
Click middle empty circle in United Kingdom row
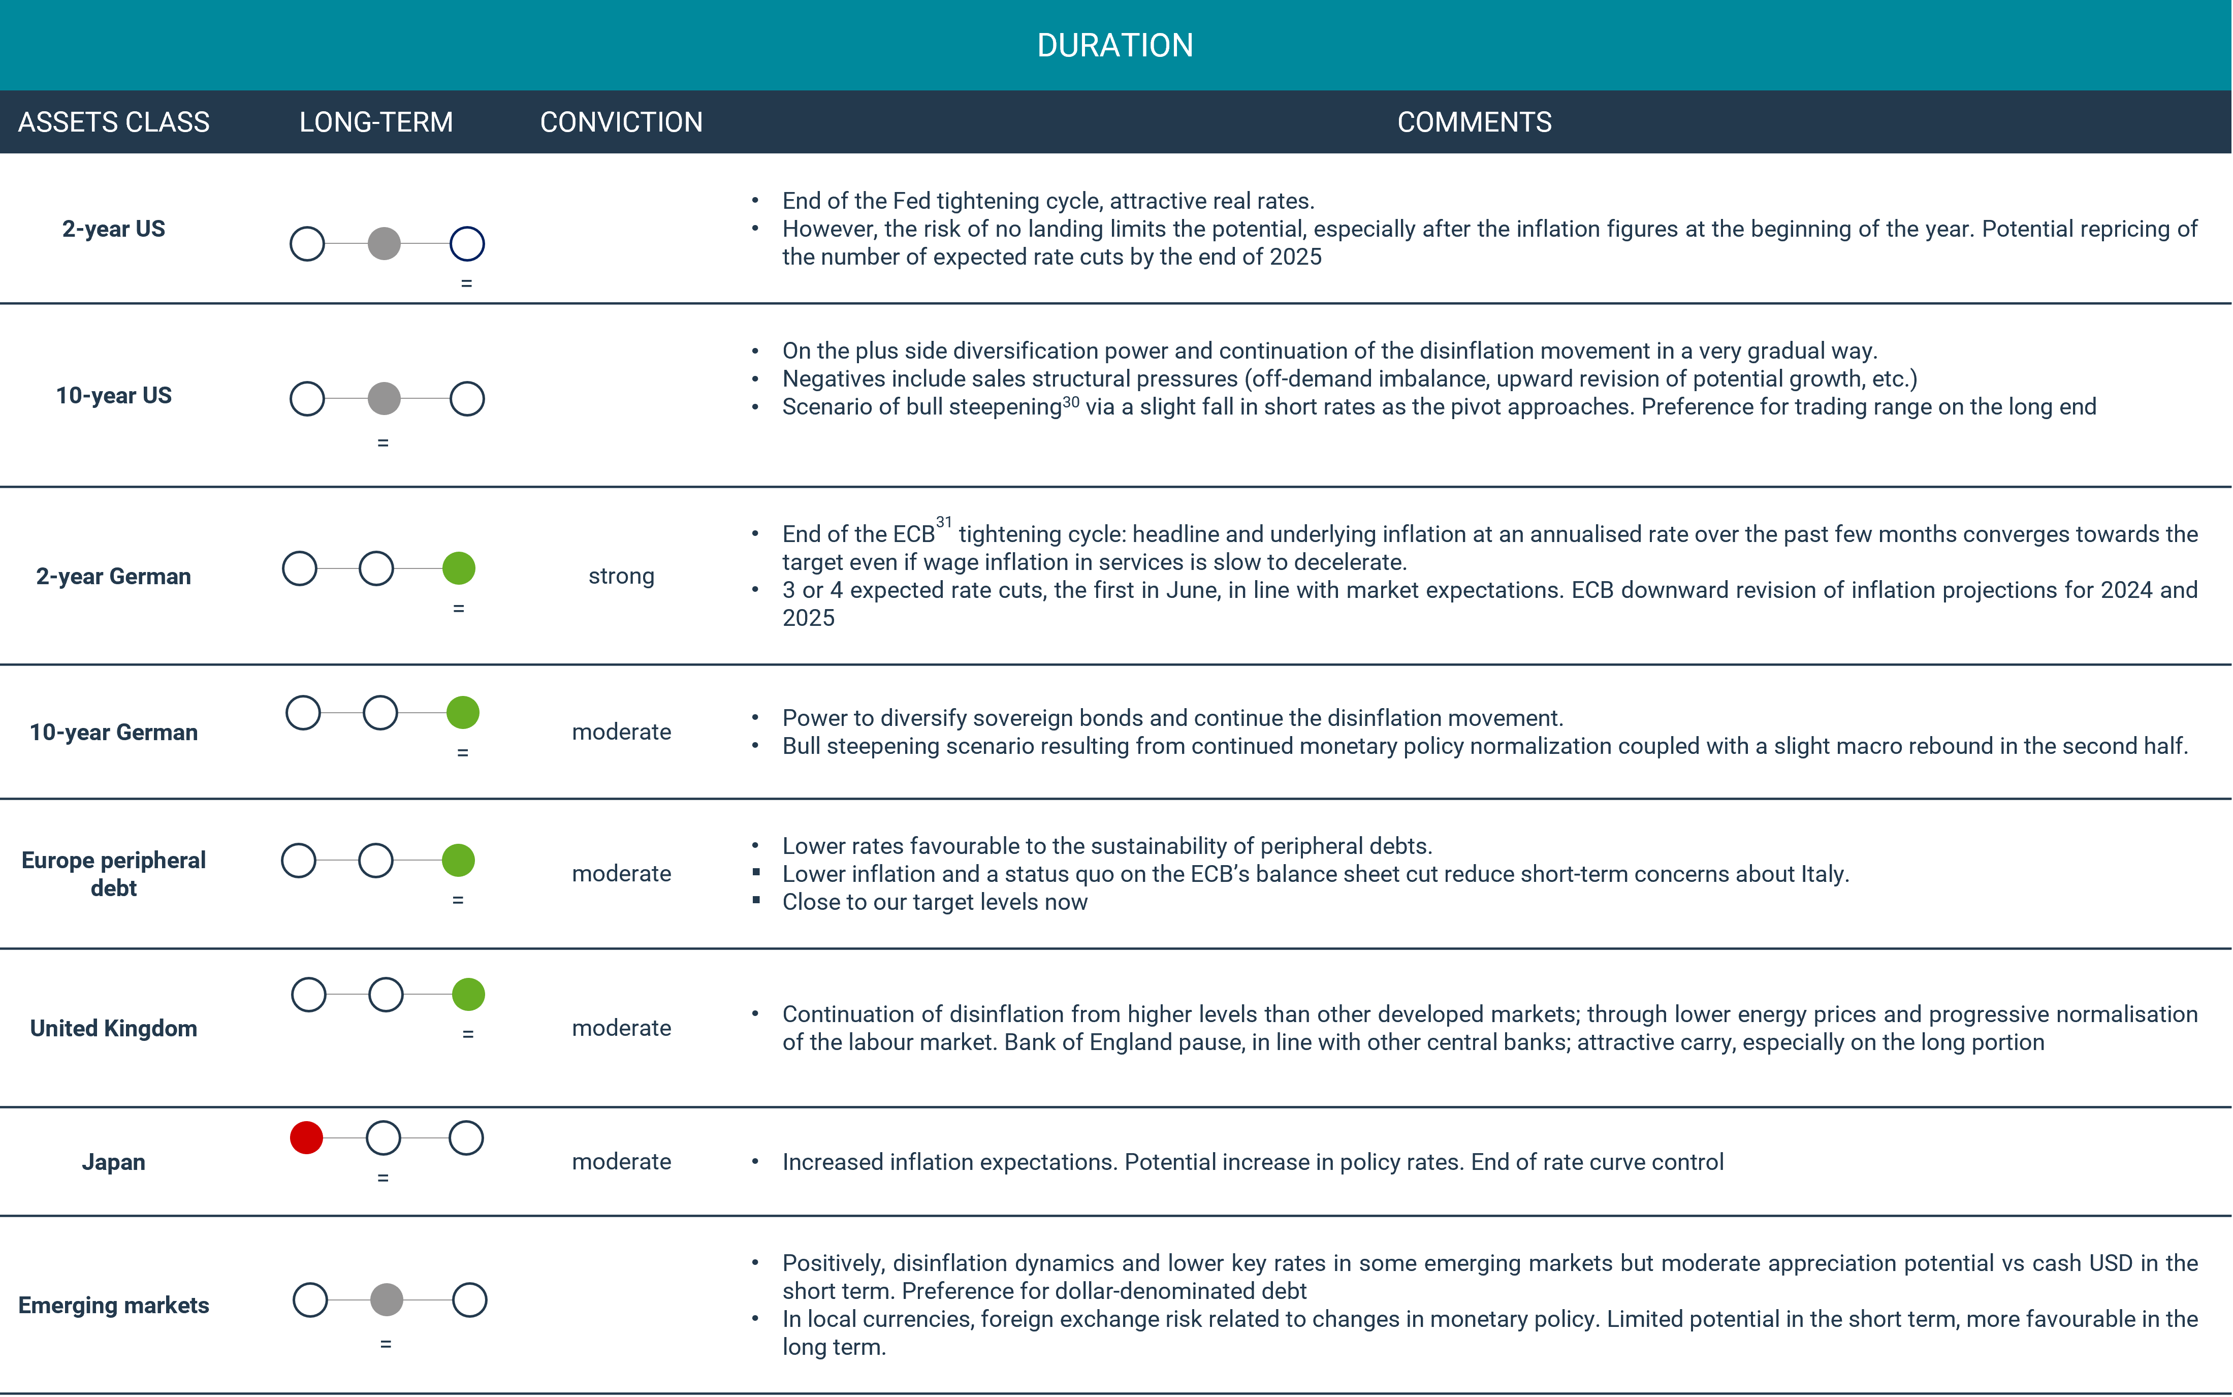point(385,995)
